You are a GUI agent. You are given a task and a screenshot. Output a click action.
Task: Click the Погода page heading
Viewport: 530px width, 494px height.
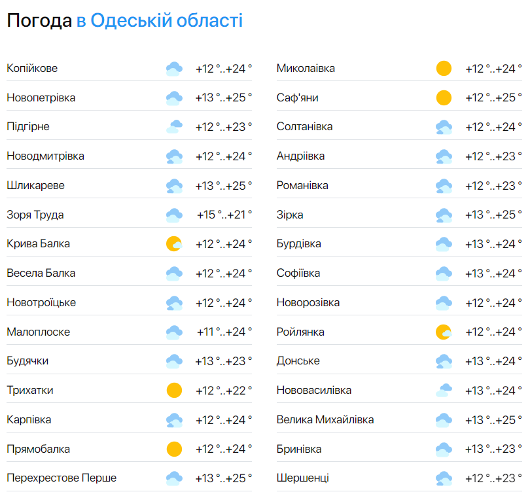(x=38, y=21)
